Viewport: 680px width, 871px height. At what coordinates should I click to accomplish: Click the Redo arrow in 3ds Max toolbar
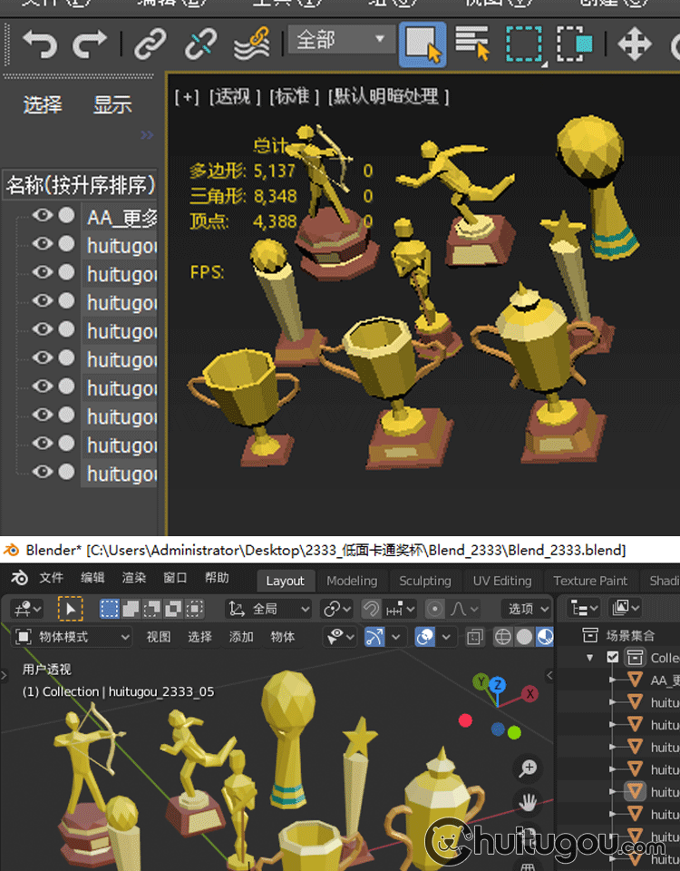(x=90, y=44)
